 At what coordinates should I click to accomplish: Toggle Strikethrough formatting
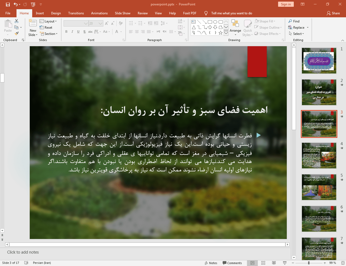point(90,32)
